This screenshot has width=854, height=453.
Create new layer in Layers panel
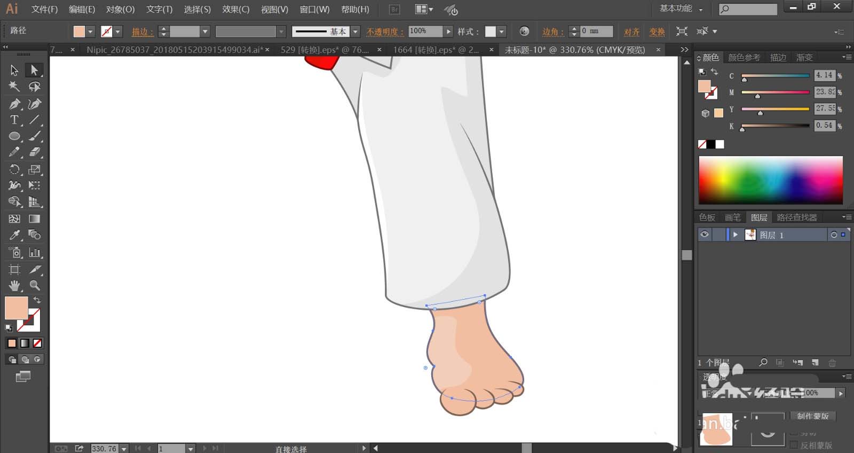(x=815, y=362)
